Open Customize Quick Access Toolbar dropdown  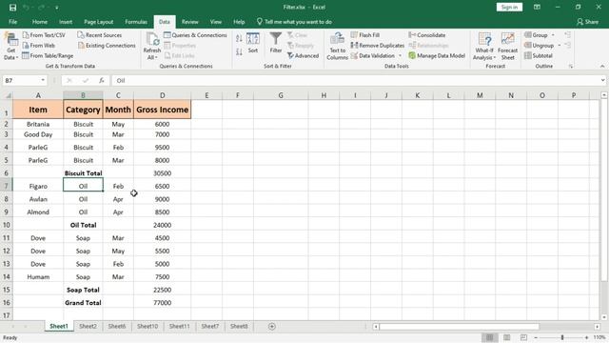click(x=57, y=8)
